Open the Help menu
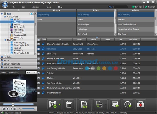The image size is (157, 114). pos(60,7)
